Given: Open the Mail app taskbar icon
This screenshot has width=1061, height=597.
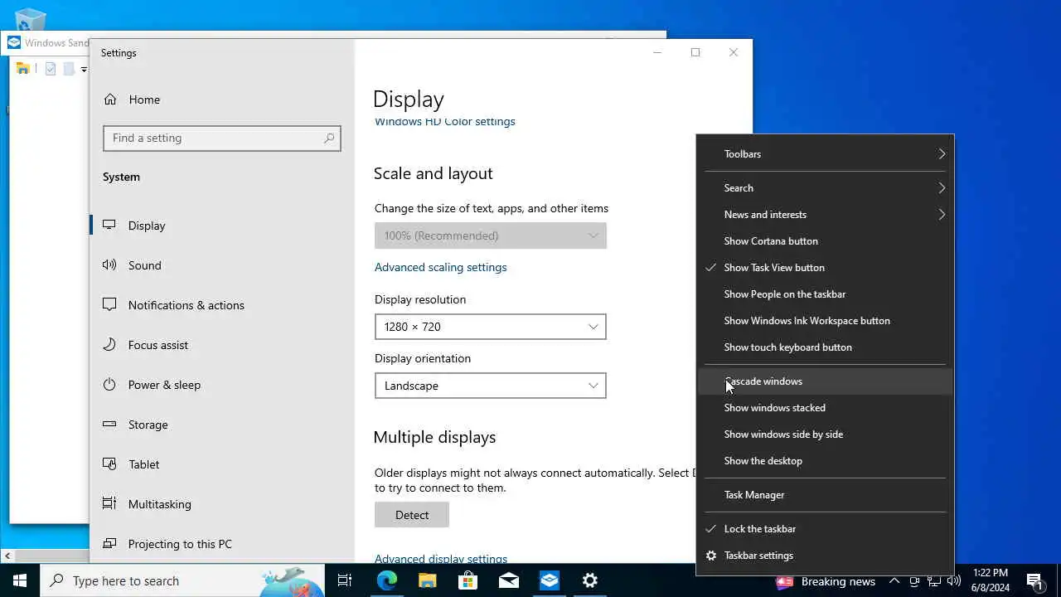Looking at the screenshot, I should click(508, 580).
